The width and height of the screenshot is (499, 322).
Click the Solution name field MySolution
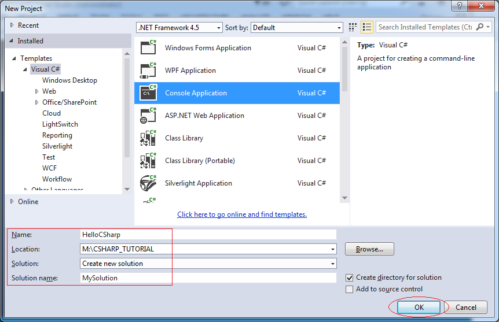(208, 278)
